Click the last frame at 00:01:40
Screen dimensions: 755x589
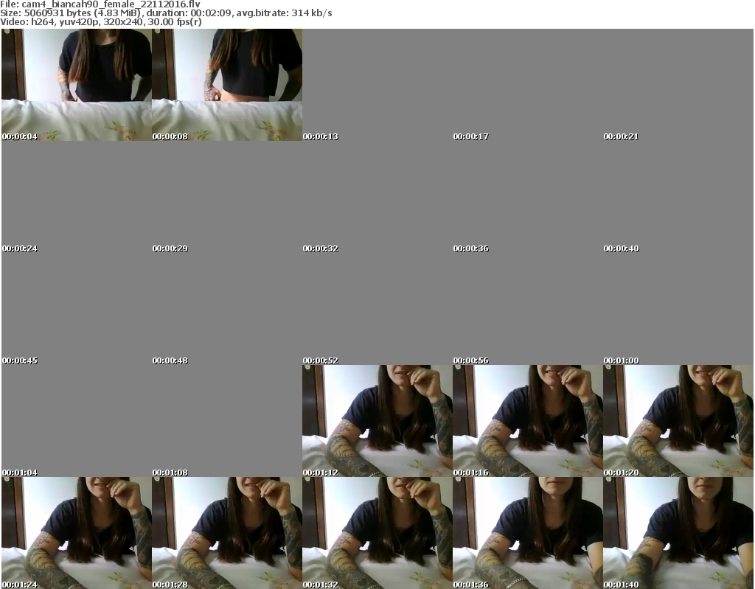tap(678, 533)
